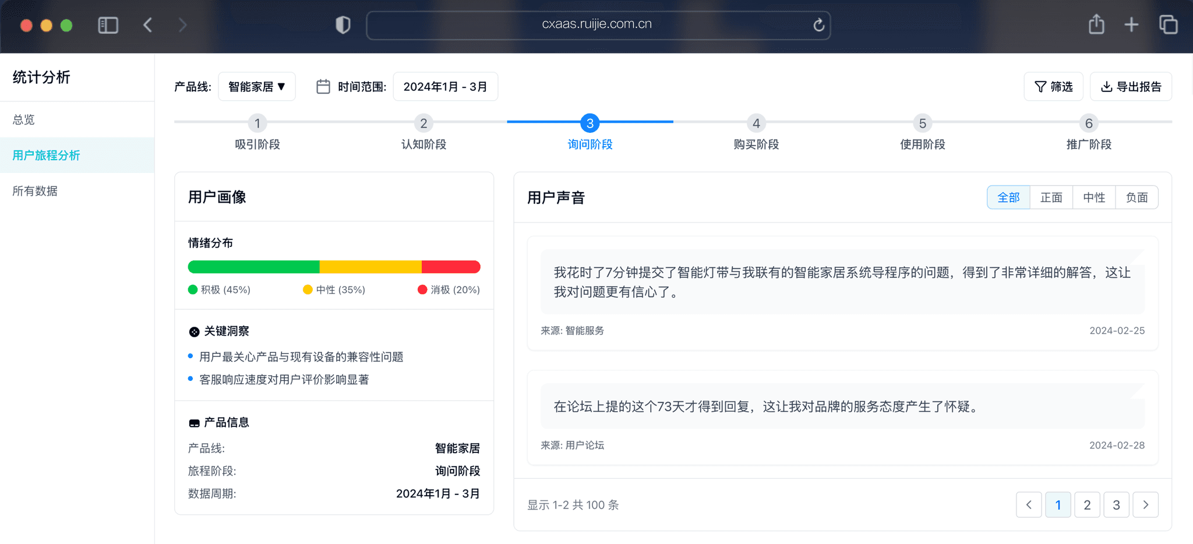Click the date 2024-02-28
1193x544 pixels.
tap(1117, 445)
